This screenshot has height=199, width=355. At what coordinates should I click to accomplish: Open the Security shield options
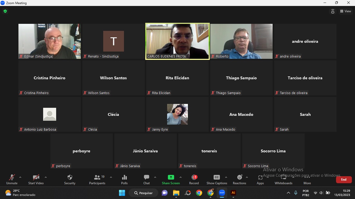pos(70,179)
